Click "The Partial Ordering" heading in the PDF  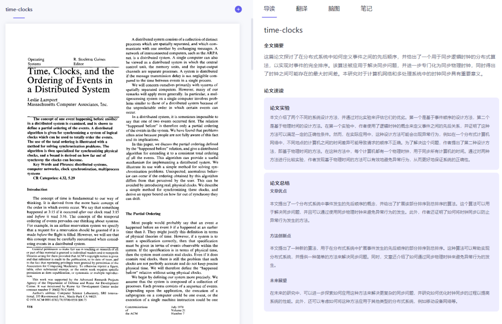pyautogui.click(x=143, y=213)
